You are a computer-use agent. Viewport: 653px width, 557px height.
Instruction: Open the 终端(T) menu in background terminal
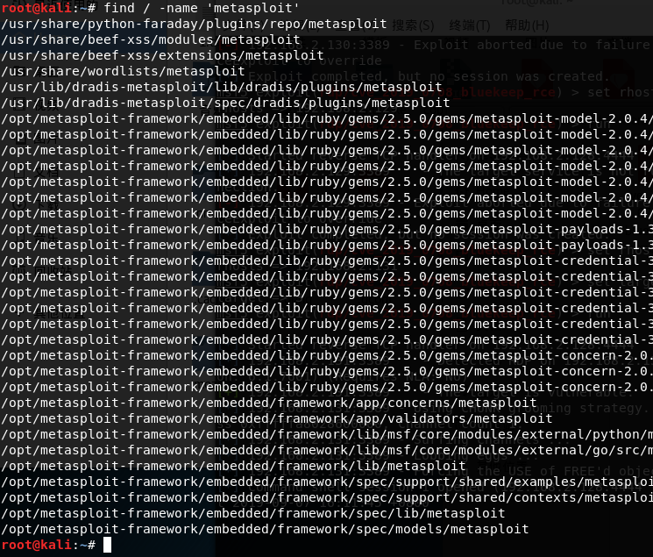[x=470, y=25]
